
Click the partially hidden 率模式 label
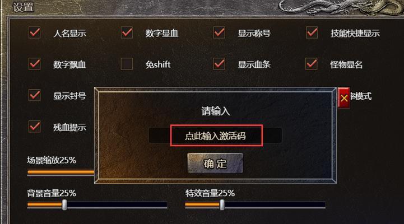(361, 96)
